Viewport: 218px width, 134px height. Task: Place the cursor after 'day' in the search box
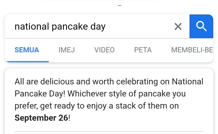[106, 26]
